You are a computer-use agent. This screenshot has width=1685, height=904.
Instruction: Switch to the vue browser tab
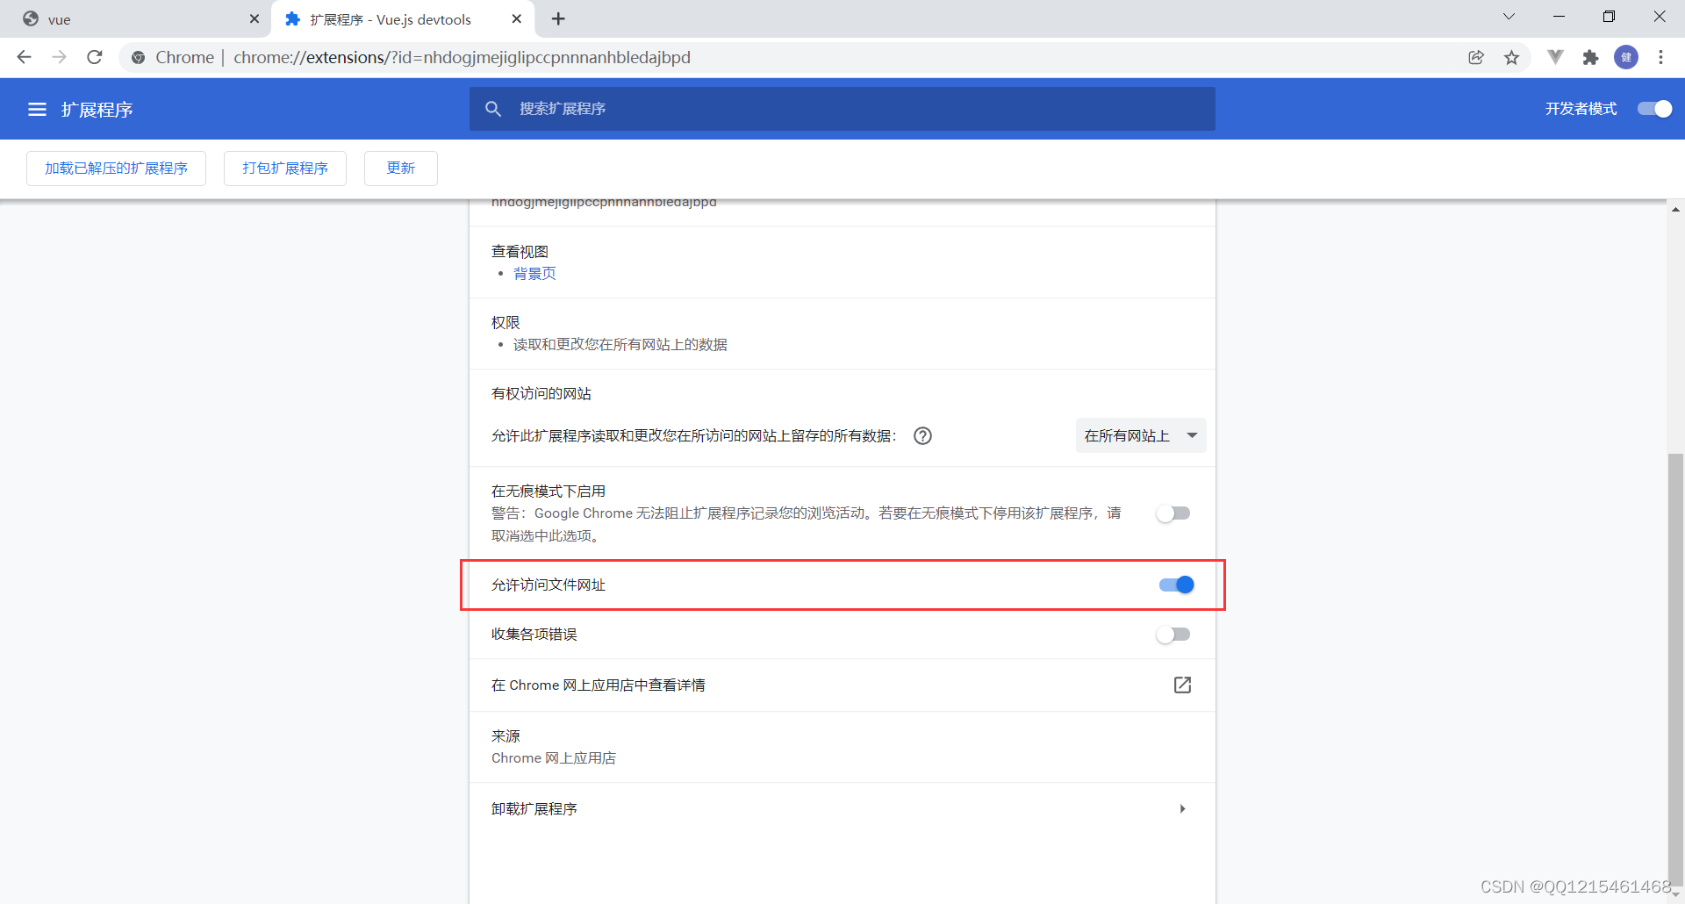132,18
